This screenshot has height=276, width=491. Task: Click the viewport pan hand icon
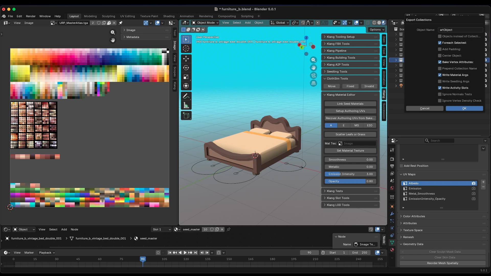[313, 68]
